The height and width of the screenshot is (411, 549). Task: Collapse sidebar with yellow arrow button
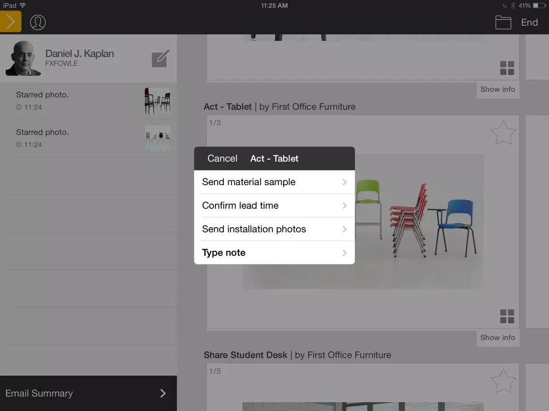pos(11,22)
